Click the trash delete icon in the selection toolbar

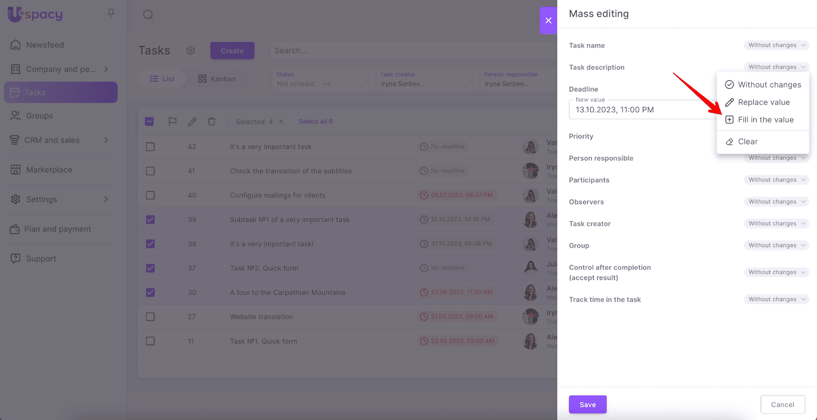[211, 121]
